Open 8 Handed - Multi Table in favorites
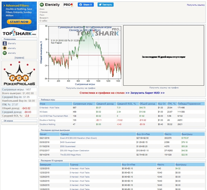 49,108
